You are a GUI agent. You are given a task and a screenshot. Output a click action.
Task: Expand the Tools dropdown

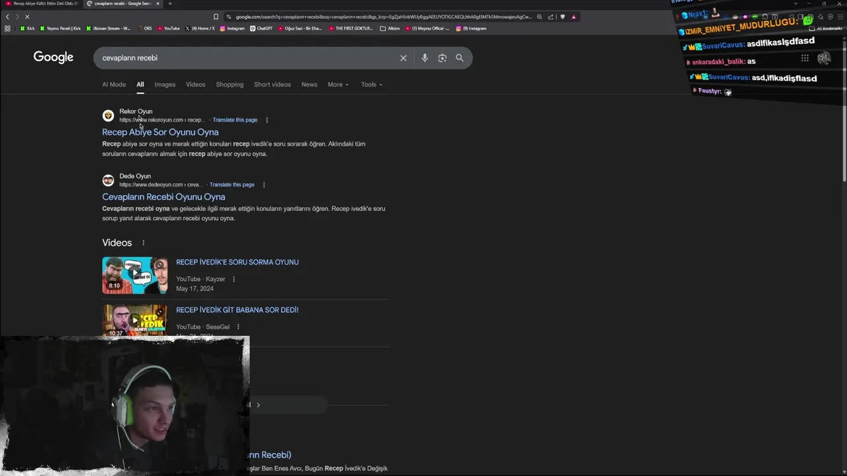372,85
